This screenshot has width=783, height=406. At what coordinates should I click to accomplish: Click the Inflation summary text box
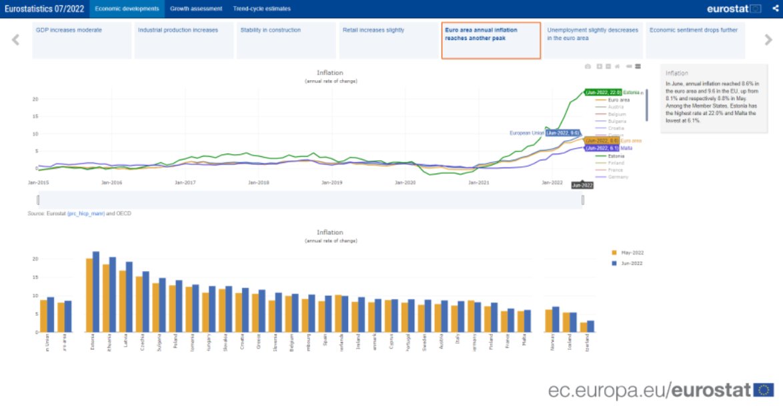(714, 97)
